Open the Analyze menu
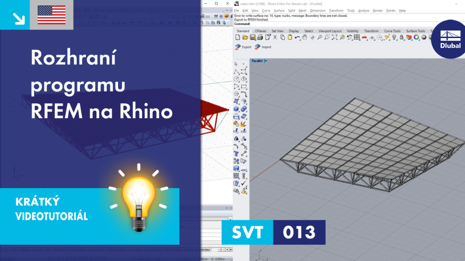The image size is (465, 261). point(364,11)
